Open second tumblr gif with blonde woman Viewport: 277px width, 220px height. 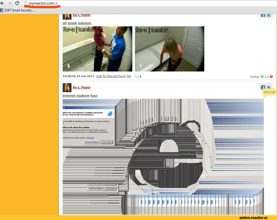pyautogui.click(x=170, y=49)
